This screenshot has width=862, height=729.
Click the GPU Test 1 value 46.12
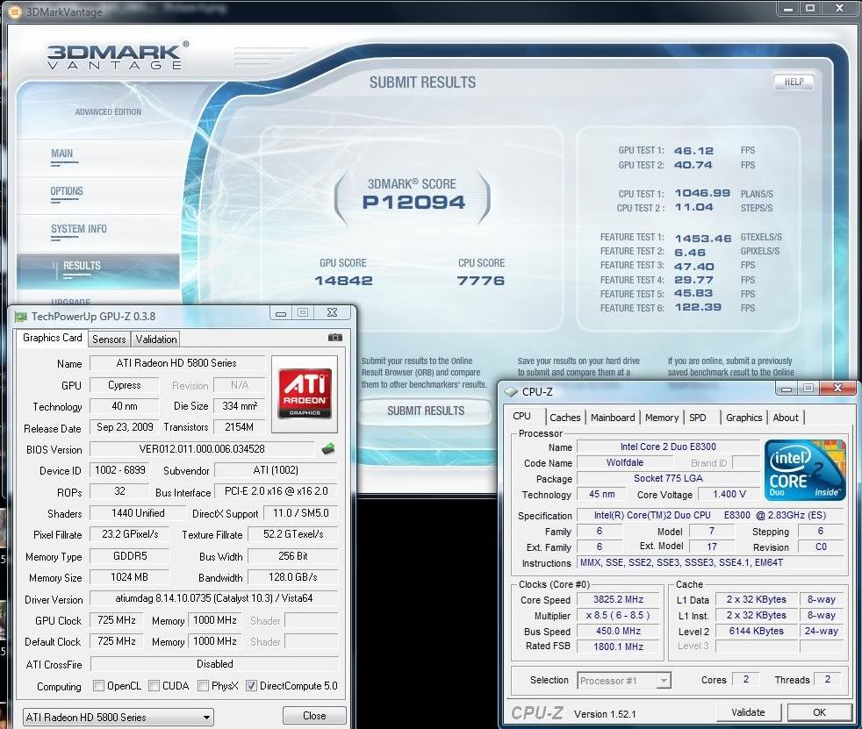point(693,151)
